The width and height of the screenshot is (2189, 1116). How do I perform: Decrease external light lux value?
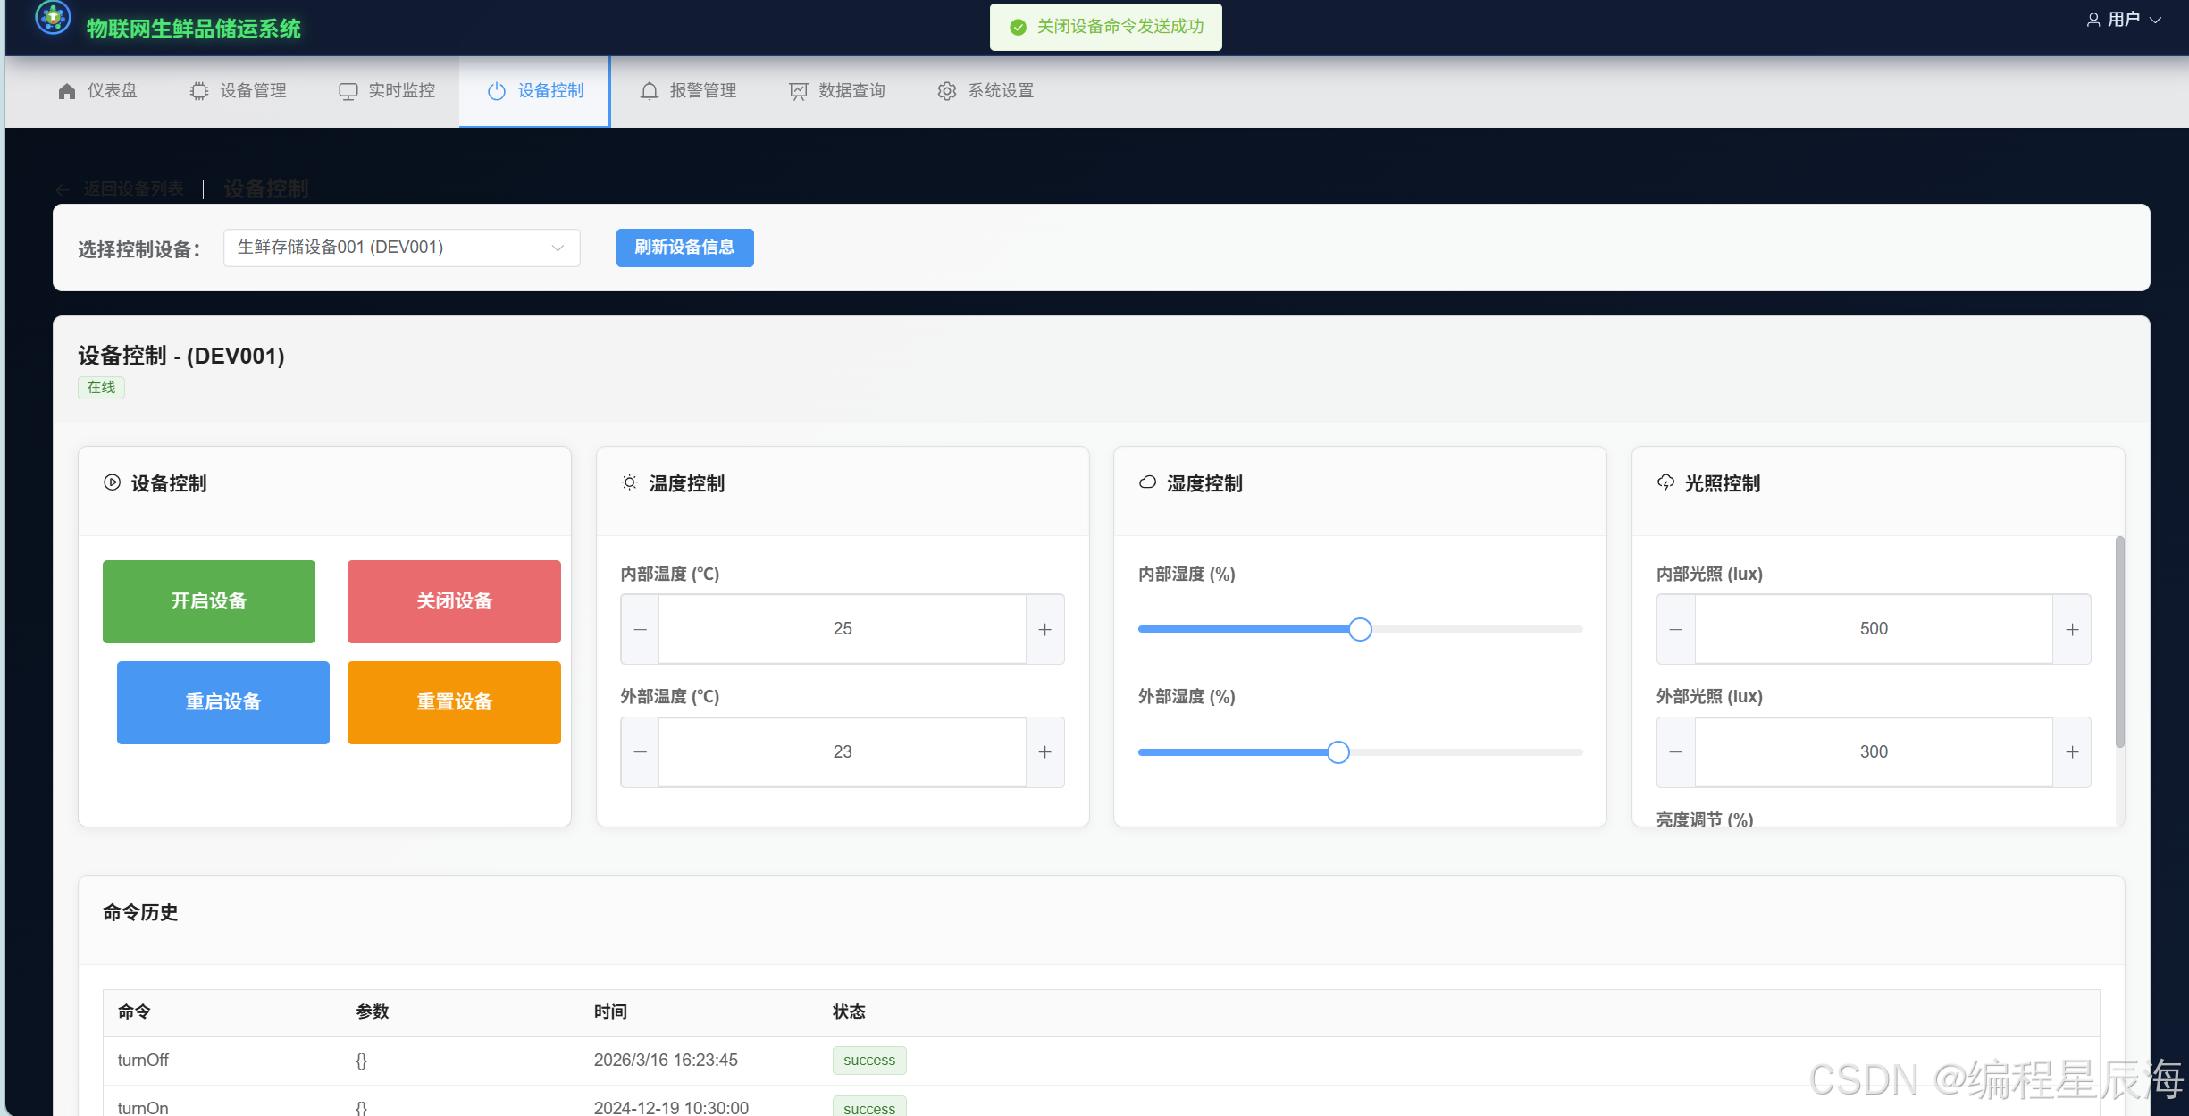(1676, 752)
